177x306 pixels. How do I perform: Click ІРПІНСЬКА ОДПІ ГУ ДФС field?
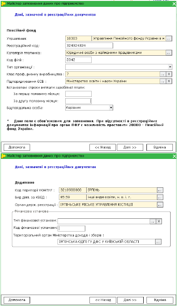coord(106,242)
